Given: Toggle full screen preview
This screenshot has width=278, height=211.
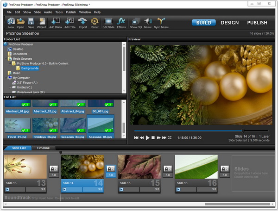Looking at the screenshot, I should (170, 138).
